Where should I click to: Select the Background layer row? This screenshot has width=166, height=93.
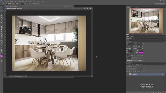[145, 74]
